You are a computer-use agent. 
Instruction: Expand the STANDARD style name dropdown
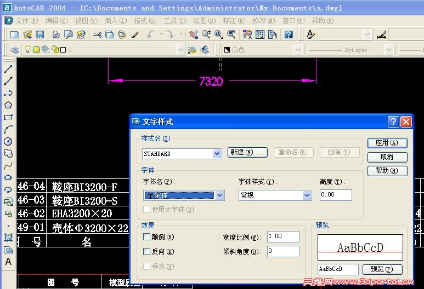coord(217,154)
